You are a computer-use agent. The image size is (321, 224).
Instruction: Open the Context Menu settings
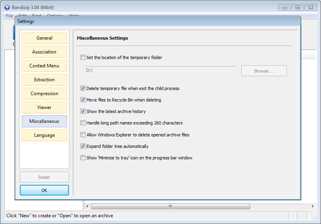tap(44, 66)
